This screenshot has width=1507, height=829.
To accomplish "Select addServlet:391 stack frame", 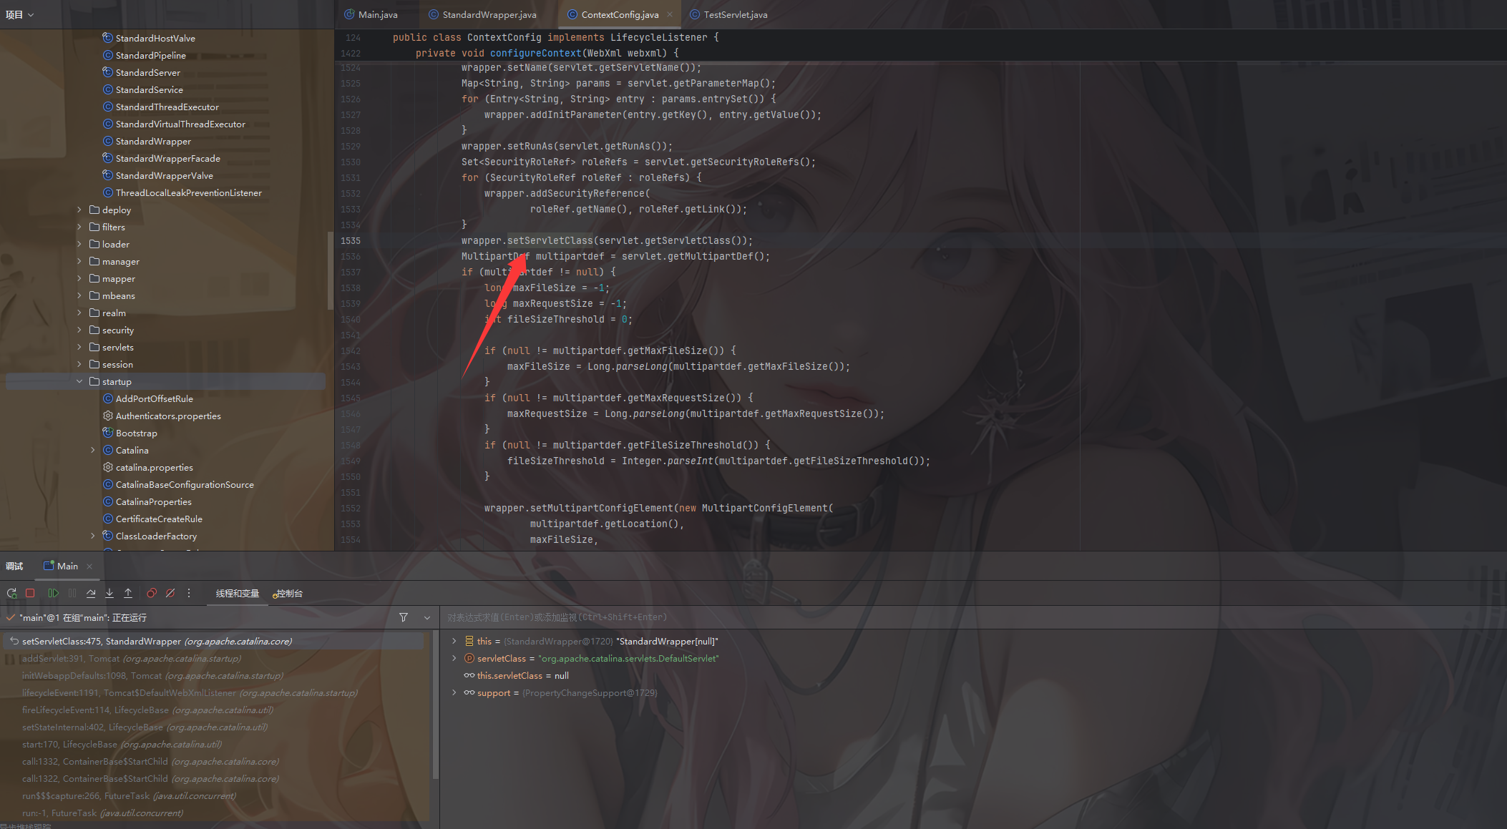I will 132,658.
